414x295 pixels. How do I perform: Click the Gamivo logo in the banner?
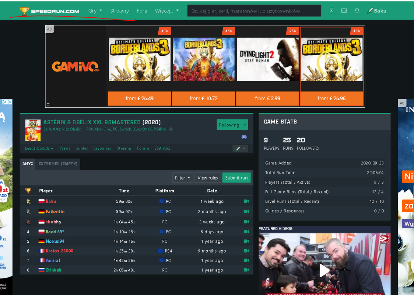point(76,66)
